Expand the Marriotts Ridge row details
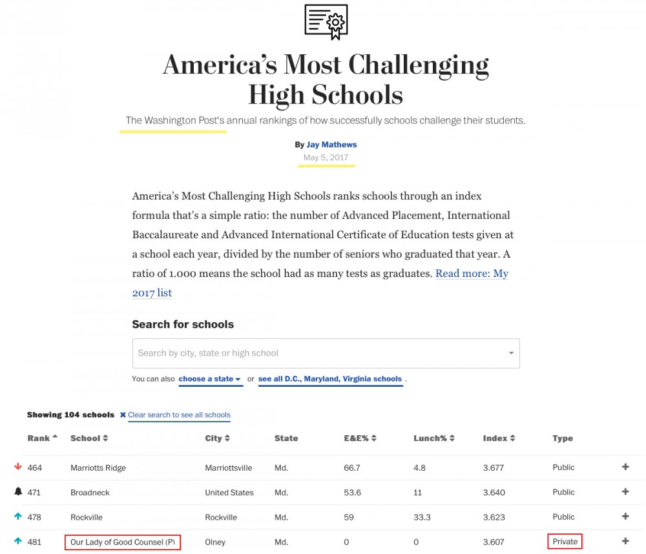The image size is (646, 554). point(625,467)
